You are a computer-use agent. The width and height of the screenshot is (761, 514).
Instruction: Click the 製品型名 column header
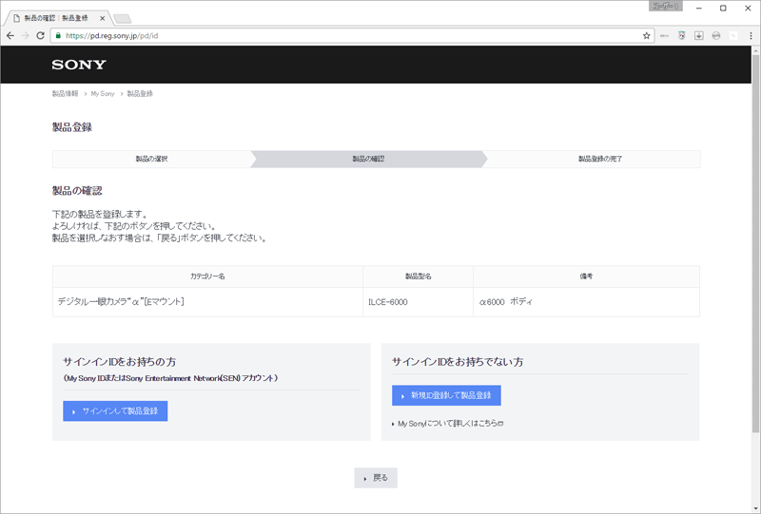click(x=418, y=276)
